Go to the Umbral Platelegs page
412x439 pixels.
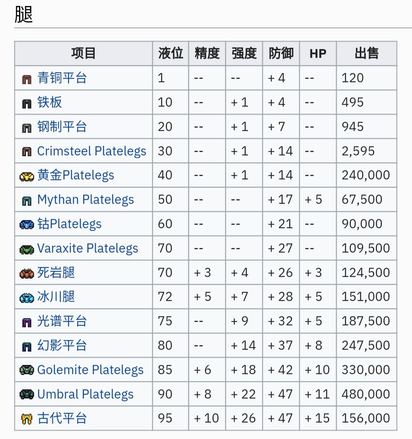(85, 394)
